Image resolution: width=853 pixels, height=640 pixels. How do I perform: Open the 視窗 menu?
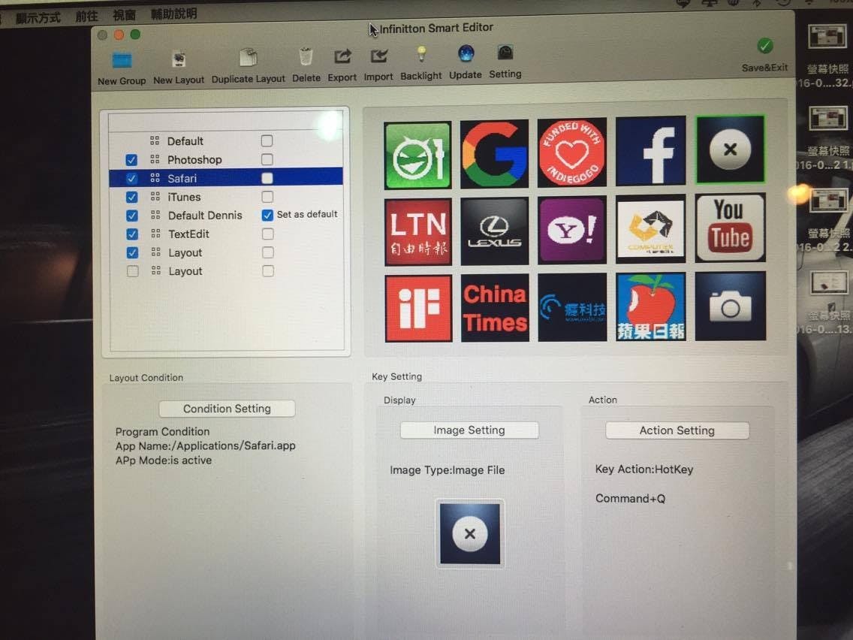point(124,15)
